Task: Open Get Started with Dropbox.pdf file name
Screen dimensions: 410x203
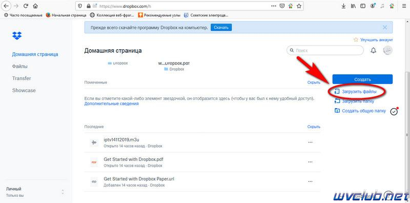Action: (x=134, y=159)
